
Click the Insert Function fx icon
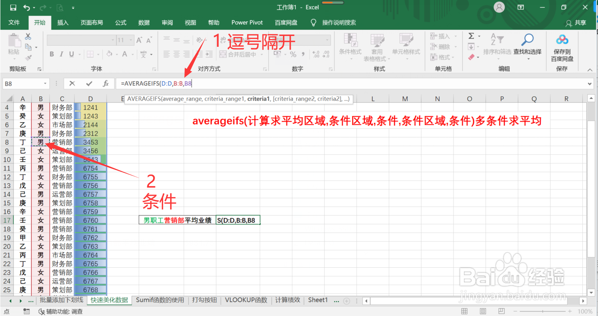(106, 83)
